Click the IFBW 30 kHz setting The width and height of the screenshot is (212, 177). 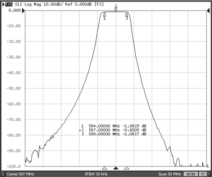tap(96, 174)
